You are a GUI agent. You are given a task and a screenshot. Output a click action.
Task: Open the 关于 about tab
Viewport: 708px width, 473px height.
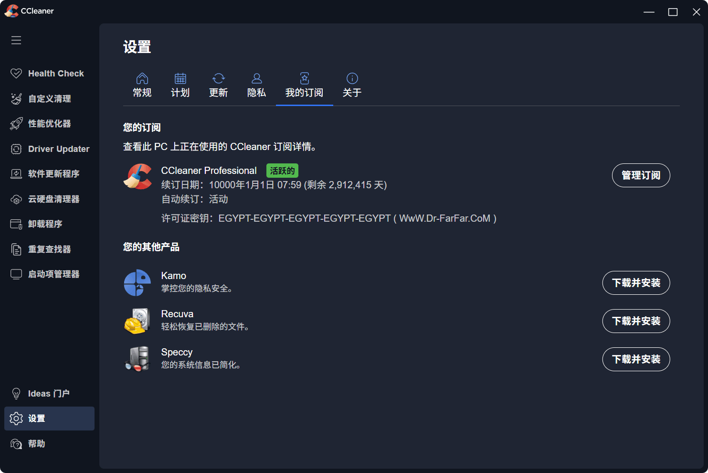click(x=352, y=85)
